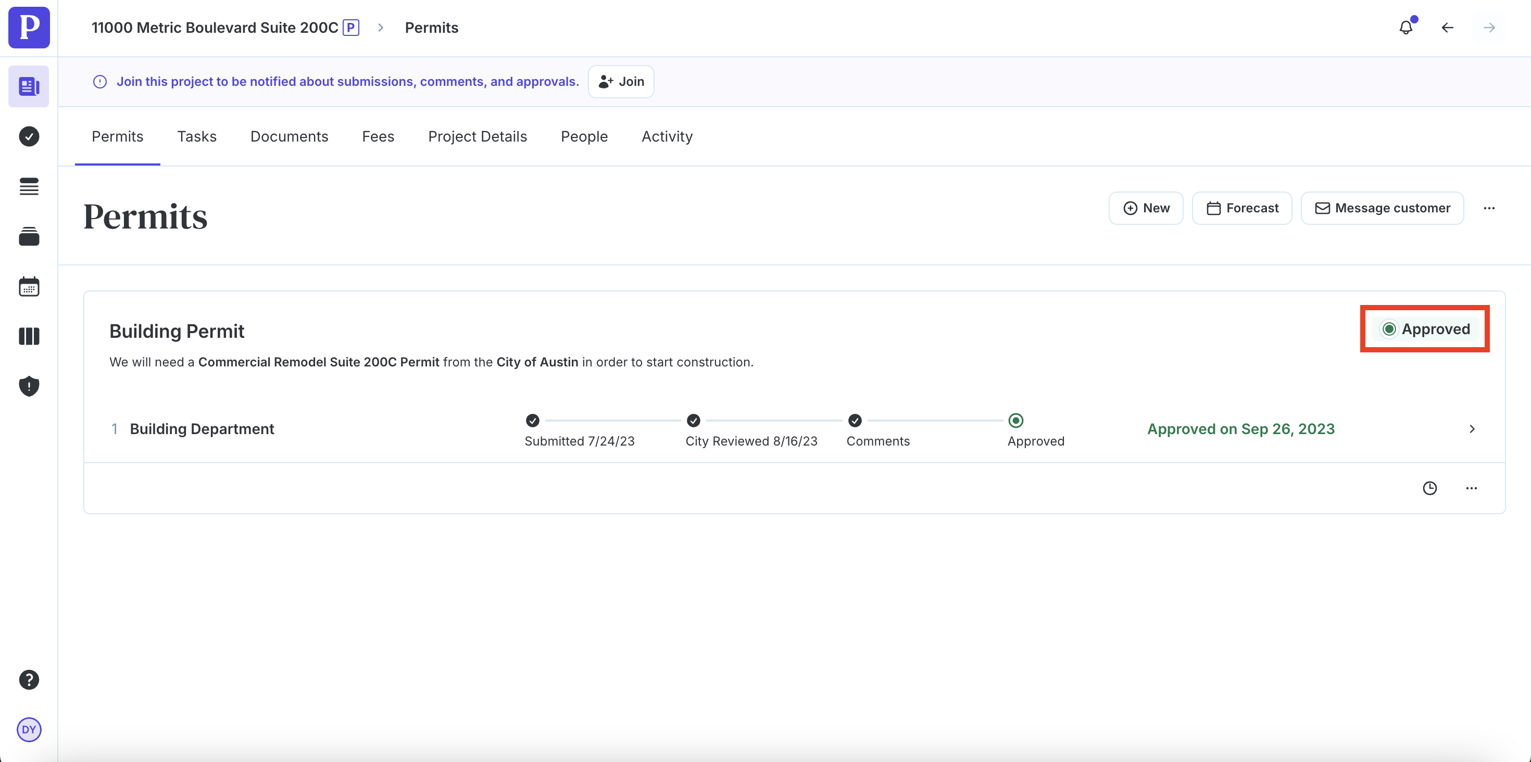Viewport: 1531px width, 762px height.
Task: Go back with left arrow
Action: tap(1447, 27)
